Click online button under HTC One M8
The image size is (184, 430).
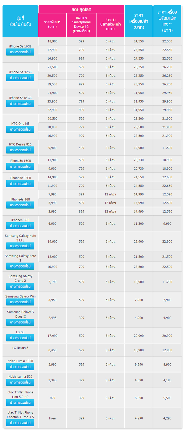click(x=20, y=130)
